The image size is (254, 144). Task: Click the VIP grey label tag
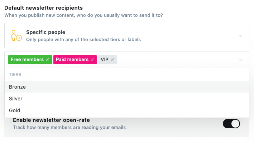tap(105, 59)
